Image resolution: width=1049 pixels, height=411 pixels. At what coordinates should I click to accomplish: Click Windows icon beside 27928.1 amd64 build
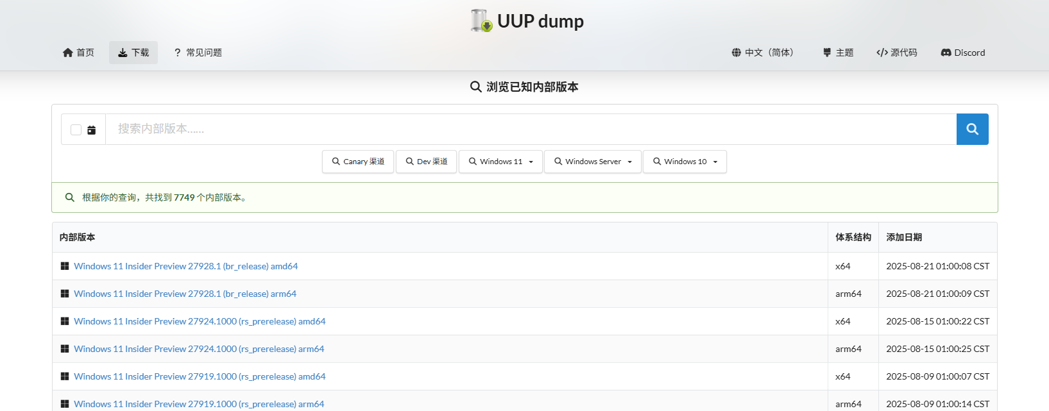65,266
